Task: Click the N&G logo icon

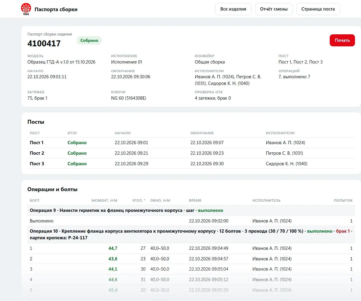Action: point(26,9)
